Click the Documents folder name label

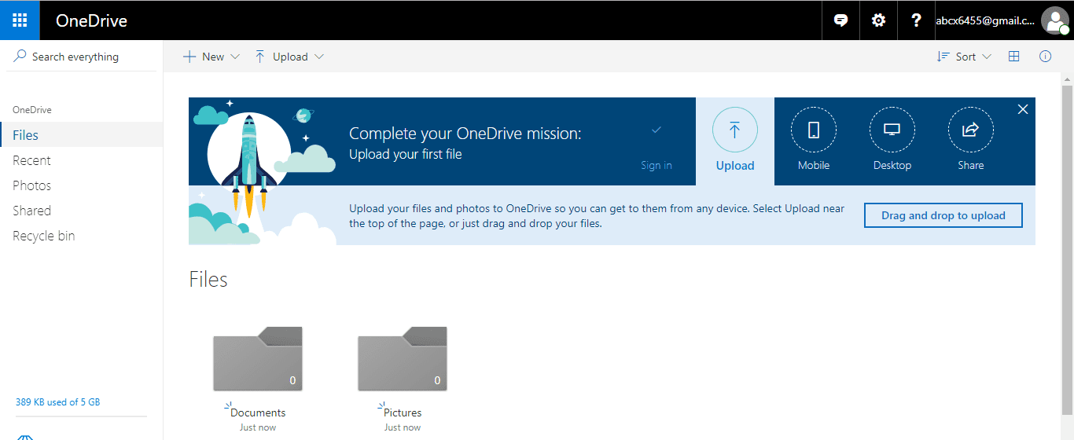(x=258, y=412)
